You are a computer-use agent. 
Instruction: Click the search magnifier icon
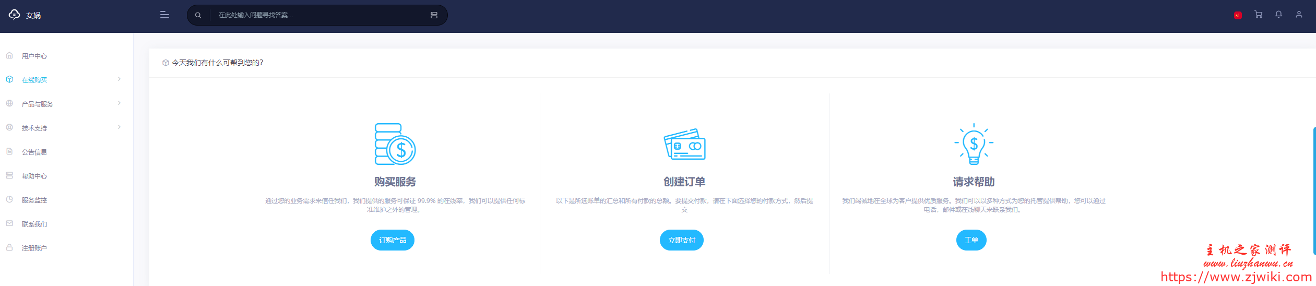point(198,15)
